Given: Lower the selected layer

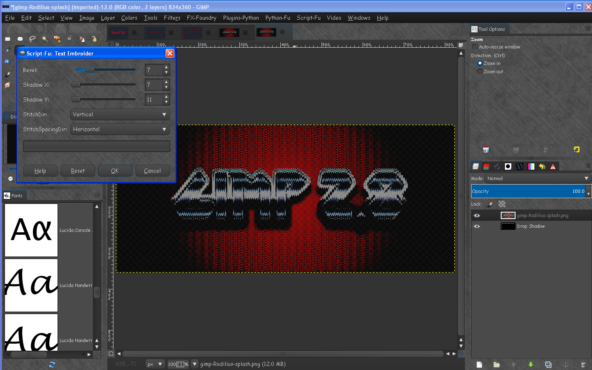Looking at the screenshot, I should (x=531, y=364).
